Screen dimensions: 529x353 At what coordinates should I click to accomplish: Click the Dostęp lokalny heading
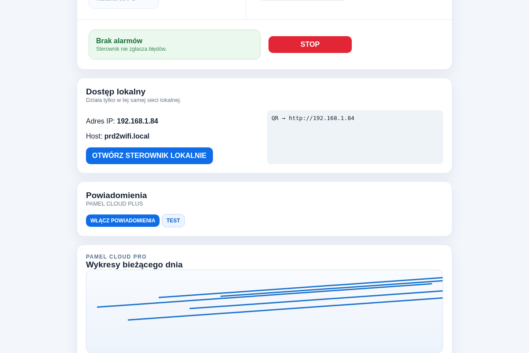[x=115, y=92]
